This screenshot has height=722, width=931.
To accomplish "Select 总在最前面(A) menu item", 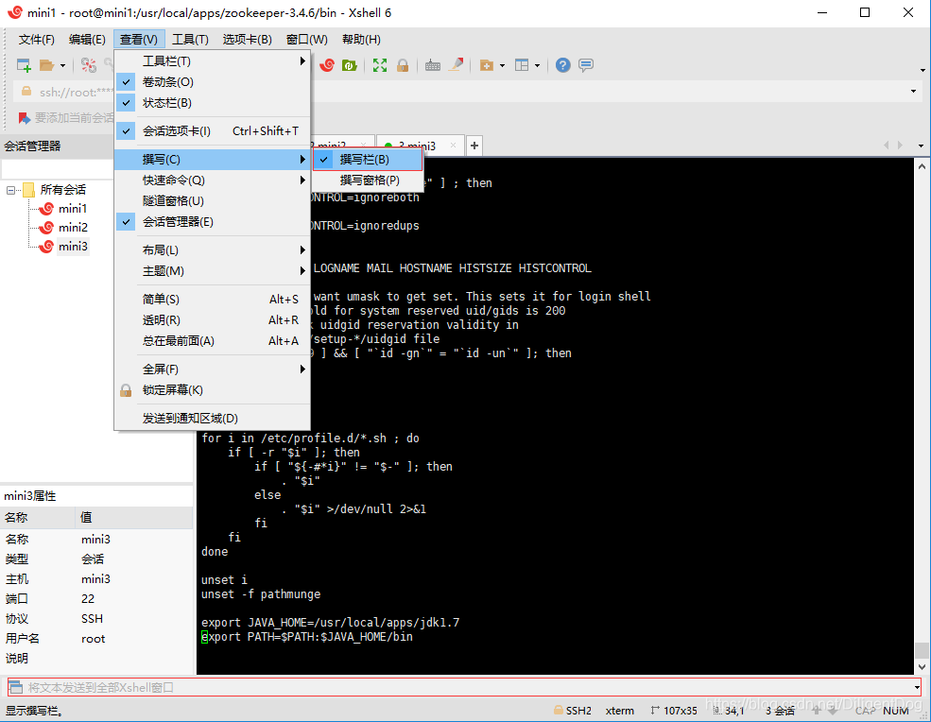I will click(x=212, y=341).
